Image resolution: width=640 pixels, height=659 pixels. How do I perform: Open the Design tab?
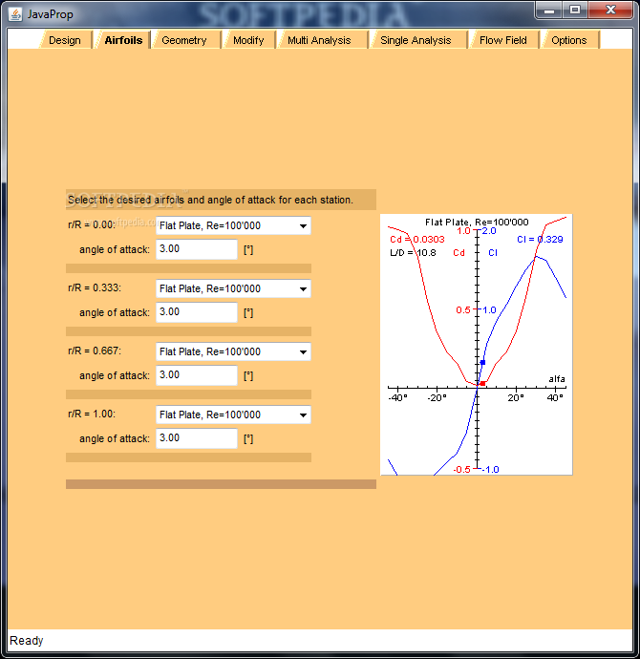point(65,40)
